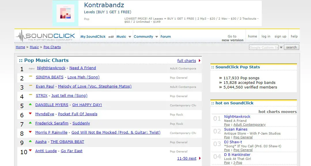
Task: Open Just tell me (Song) link
Action: [69, 96]
